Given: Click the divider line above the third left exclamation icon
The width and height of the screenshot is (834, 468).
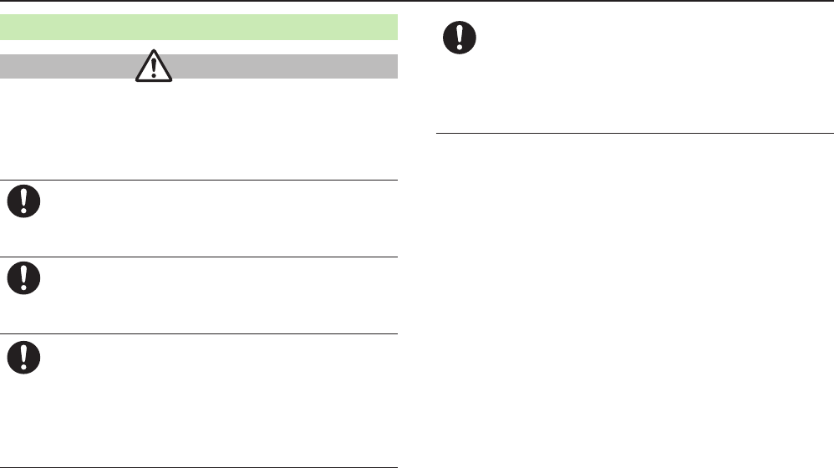Looking at the screenshot, I should pos(199,334).
